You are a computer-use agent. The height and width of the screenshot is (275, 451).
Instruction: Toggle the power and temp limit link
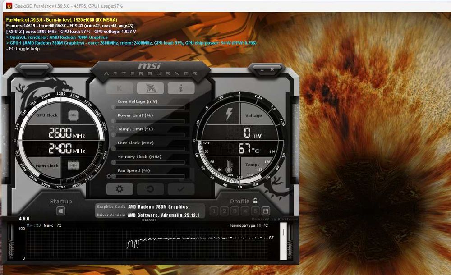coord(111,128)
